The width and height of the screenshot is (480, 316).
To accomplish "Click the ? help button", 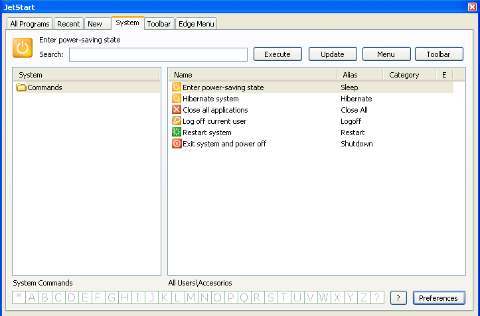I will (x=398, y=298).
